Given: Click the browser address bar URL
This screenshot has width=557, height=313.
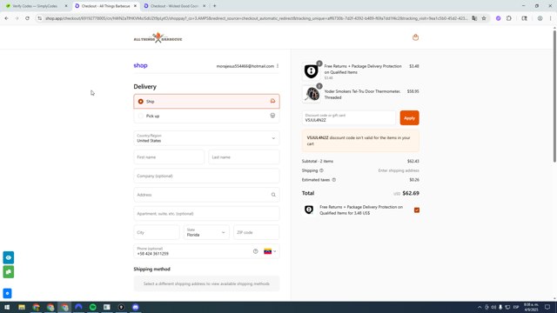Looking at the screenshot, I should pos(256,18).
